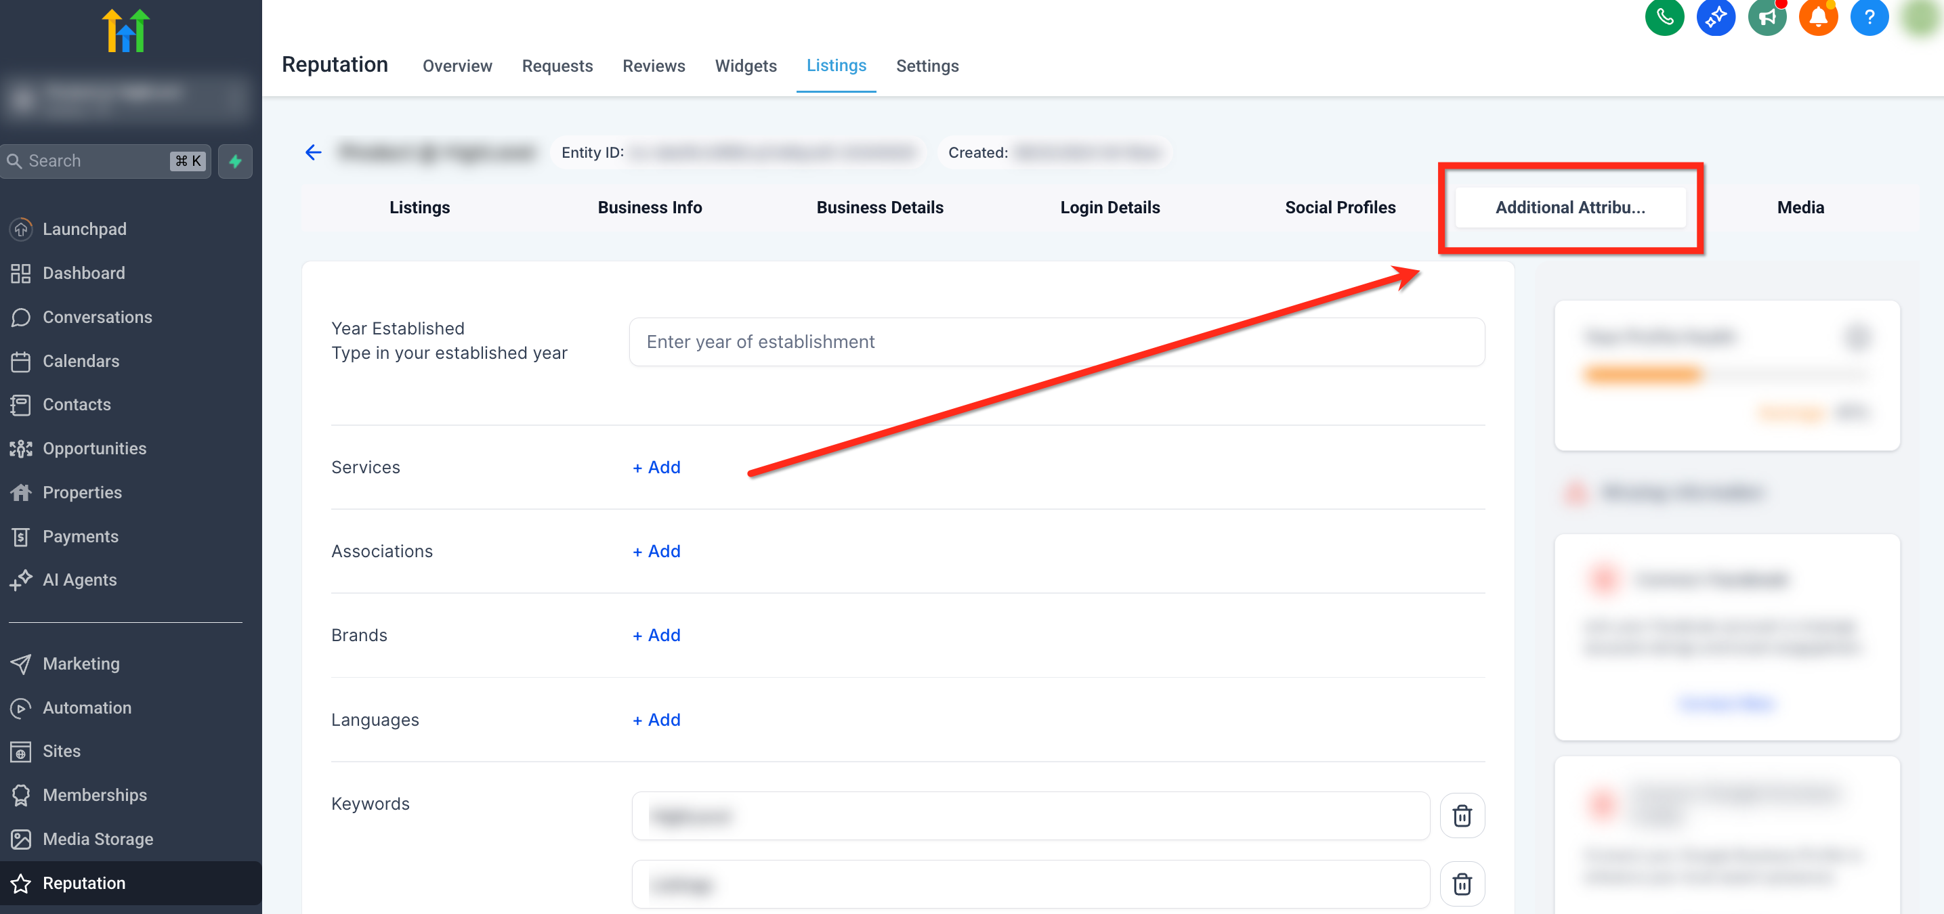Click the blue help question mark
Viewport: 1944px width, 914px height.
1869,17
